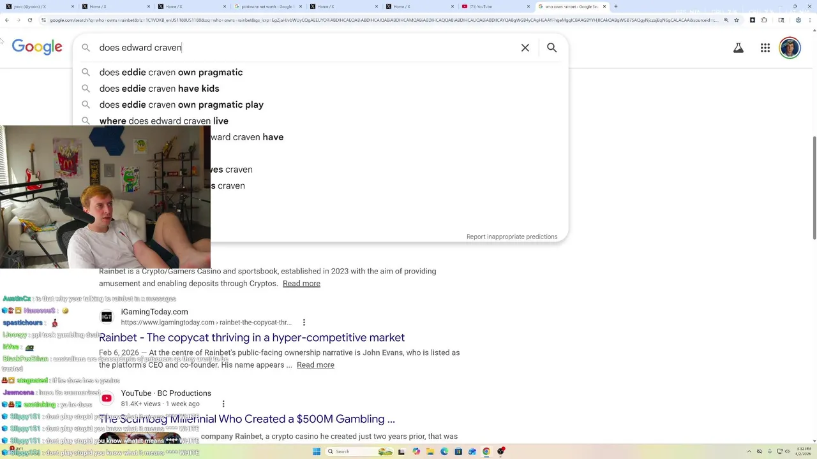Go back in browser history
The image size is (817, 459).
[7, 20]
